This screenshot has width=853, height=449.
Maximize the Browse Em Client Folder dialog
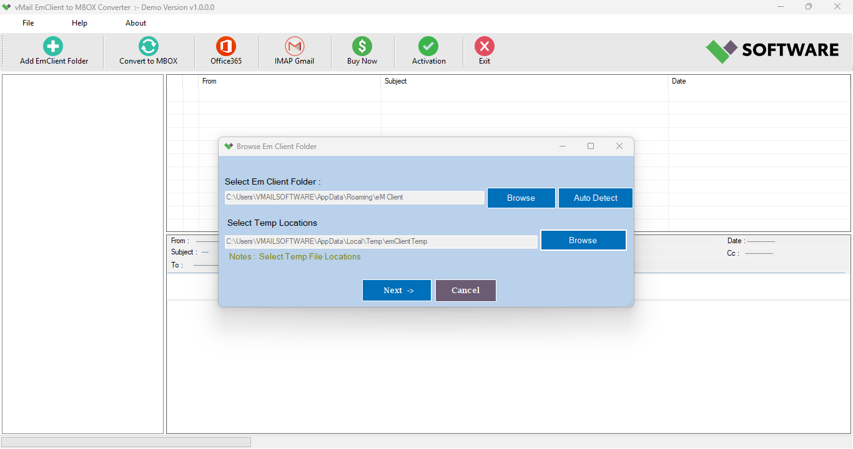[x=591, y=147]
